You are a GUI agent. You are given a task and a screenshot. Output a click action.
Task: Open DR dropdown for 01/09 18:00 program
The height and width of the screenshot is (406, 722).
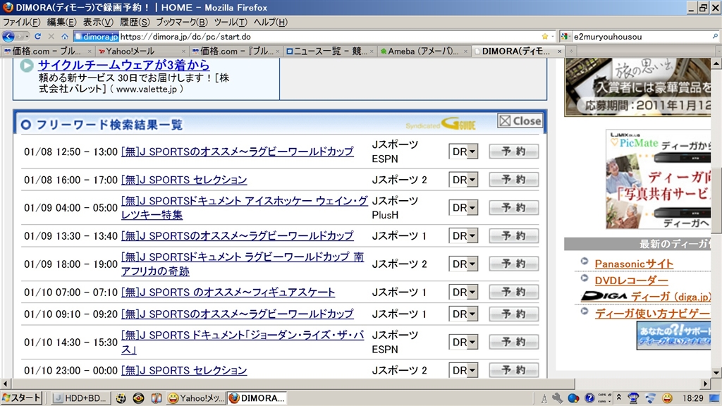tap(463, 264)
